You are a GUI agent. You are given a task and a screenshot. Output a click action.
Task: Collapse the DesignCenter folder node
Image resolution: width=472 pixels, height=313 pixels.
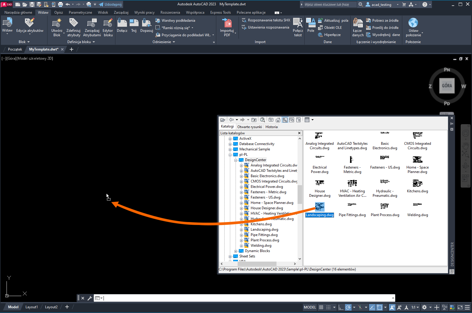coord(236,160)
